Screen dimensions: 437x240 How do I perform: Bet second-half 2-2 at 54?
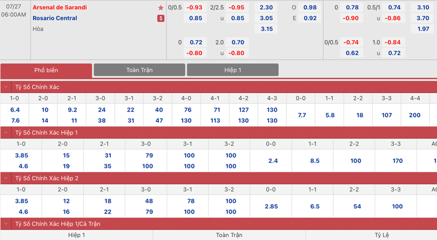tap(357, 206)
